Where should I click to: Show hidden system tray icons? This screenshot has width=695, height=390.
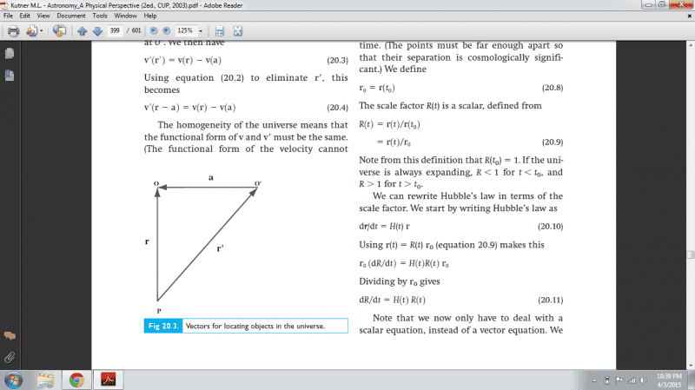point(594,380)
